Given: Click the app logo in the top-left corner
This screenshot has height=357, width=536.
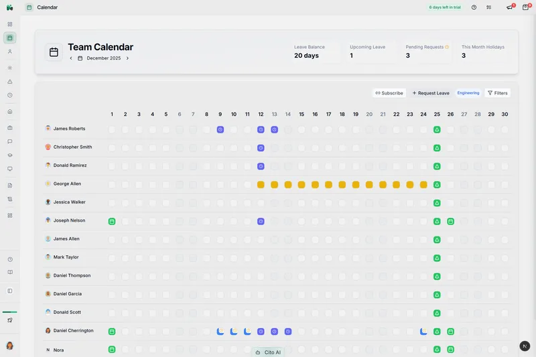Looking at the screenshot, I should tap(9, 7).
